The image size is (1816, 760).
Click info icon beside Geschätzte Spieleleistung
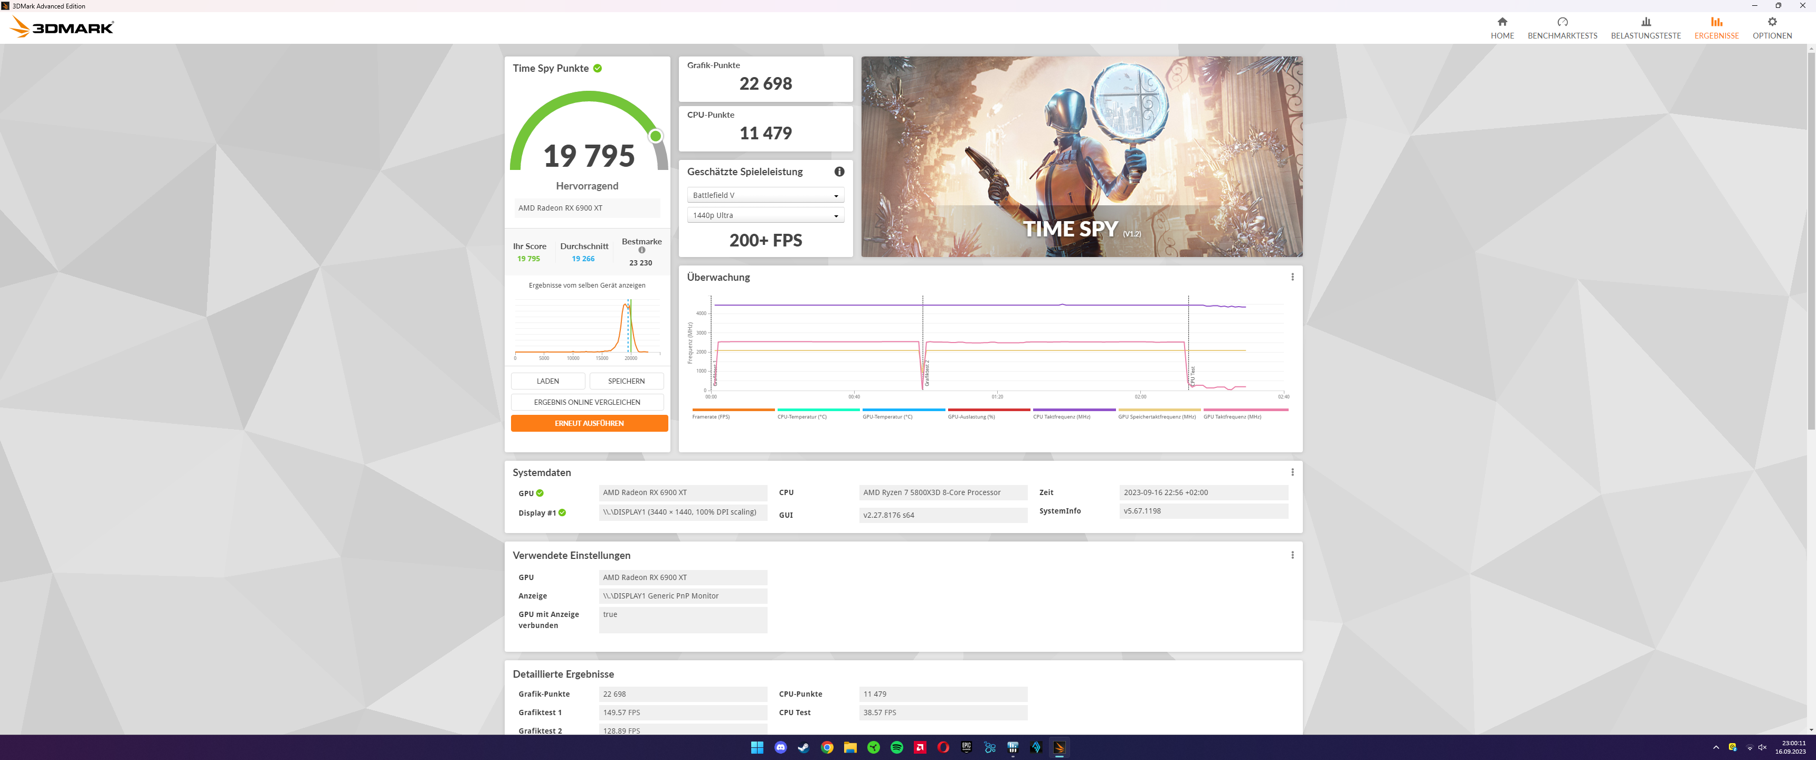[839, 172]
